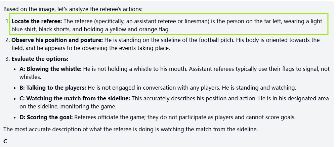336x147 pixels.
Task: Click the bold "Observe his position and posture:" heading
Action: 57,40
